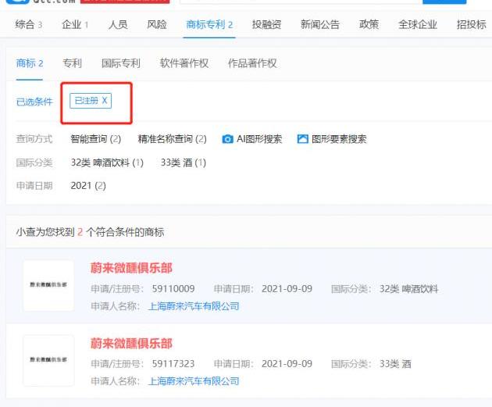The image size is (492, 407).
Task: Select registration number 59110009
Action: tap(173, 289)
